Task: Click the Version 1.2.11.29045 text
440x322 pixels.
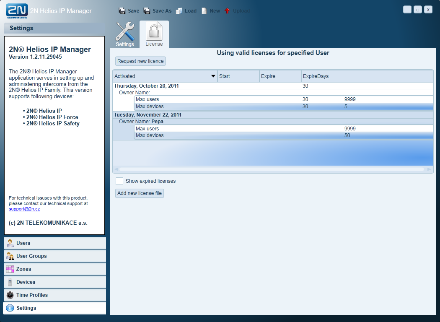Action: click(x=35, y=57)
